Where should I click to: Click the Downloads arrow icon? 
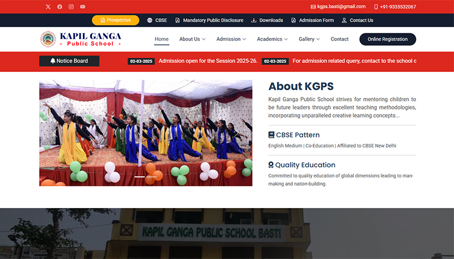click(254, 20)
